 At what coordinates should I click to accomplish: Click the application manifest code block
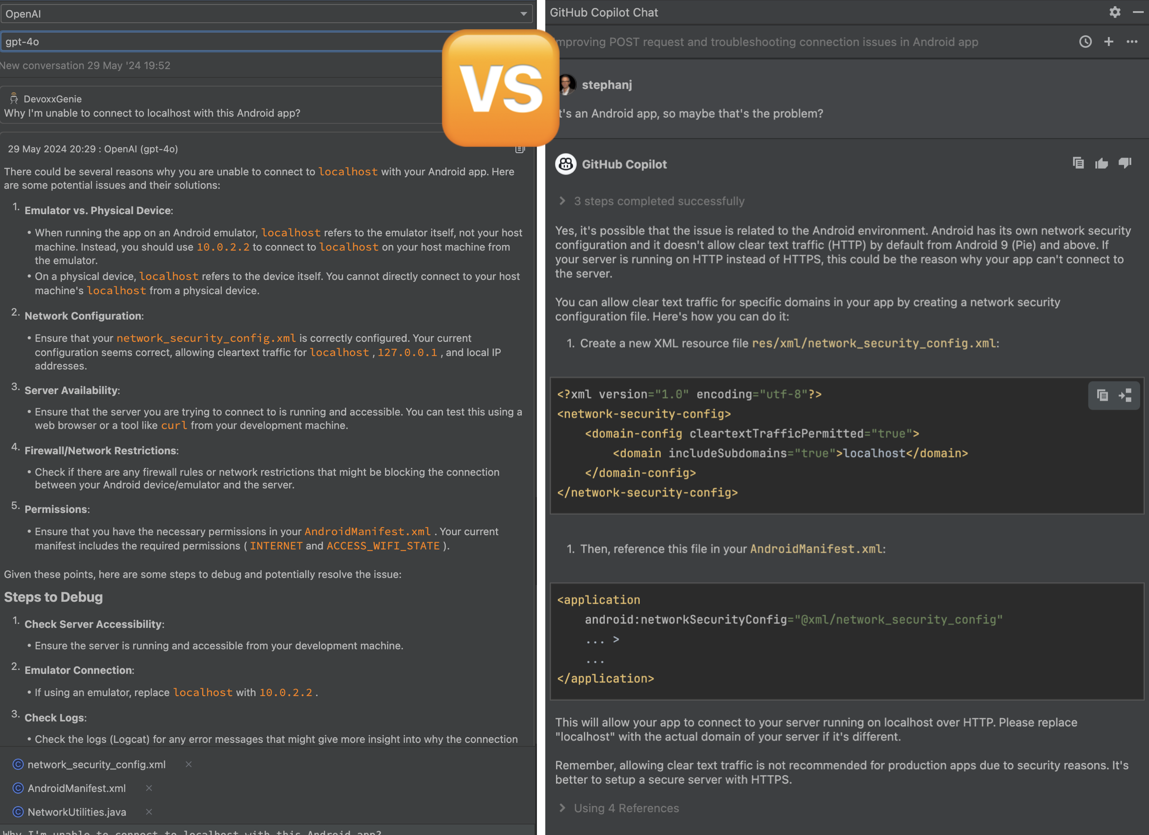click(x=847, y=641)
